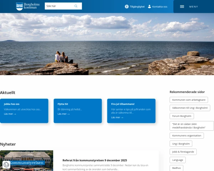Open Referat från kommunstyrelsen news headline
This screenshot has height=171, width=214.
[95, 160]
